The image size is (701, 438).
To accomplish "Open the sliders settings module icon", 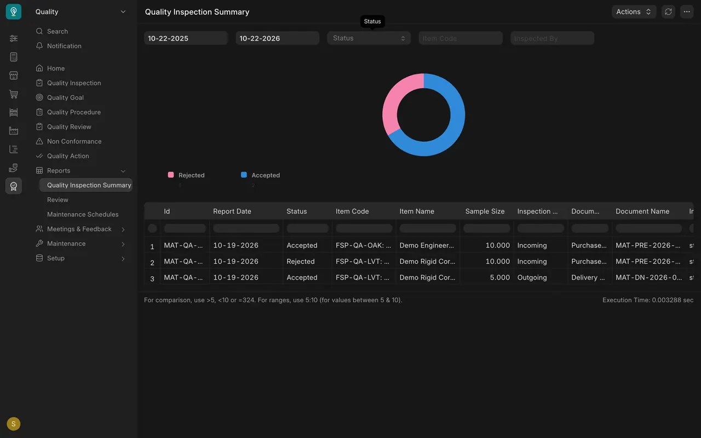I will click(14, 38).
